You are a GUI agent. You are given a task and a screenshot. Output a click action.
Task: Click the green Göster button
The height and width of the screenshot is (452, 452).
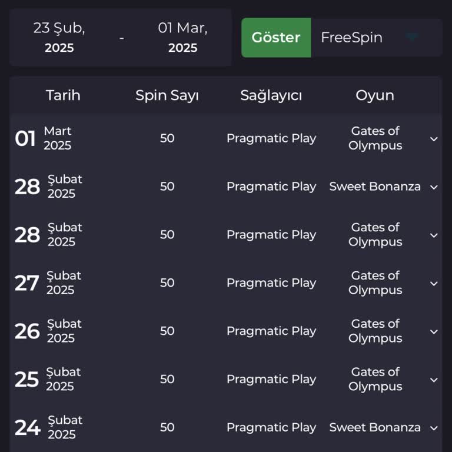pos(276,38)
